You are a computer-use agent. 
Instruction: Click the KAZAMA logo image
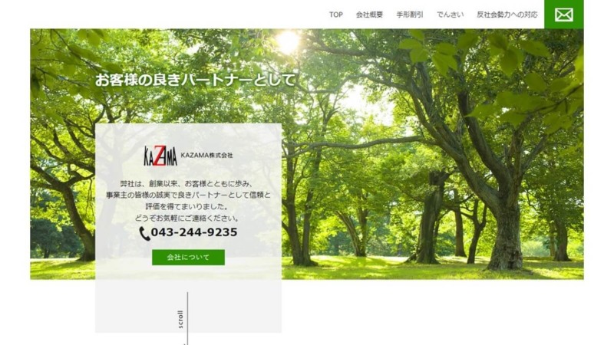(x=160, y=156)
